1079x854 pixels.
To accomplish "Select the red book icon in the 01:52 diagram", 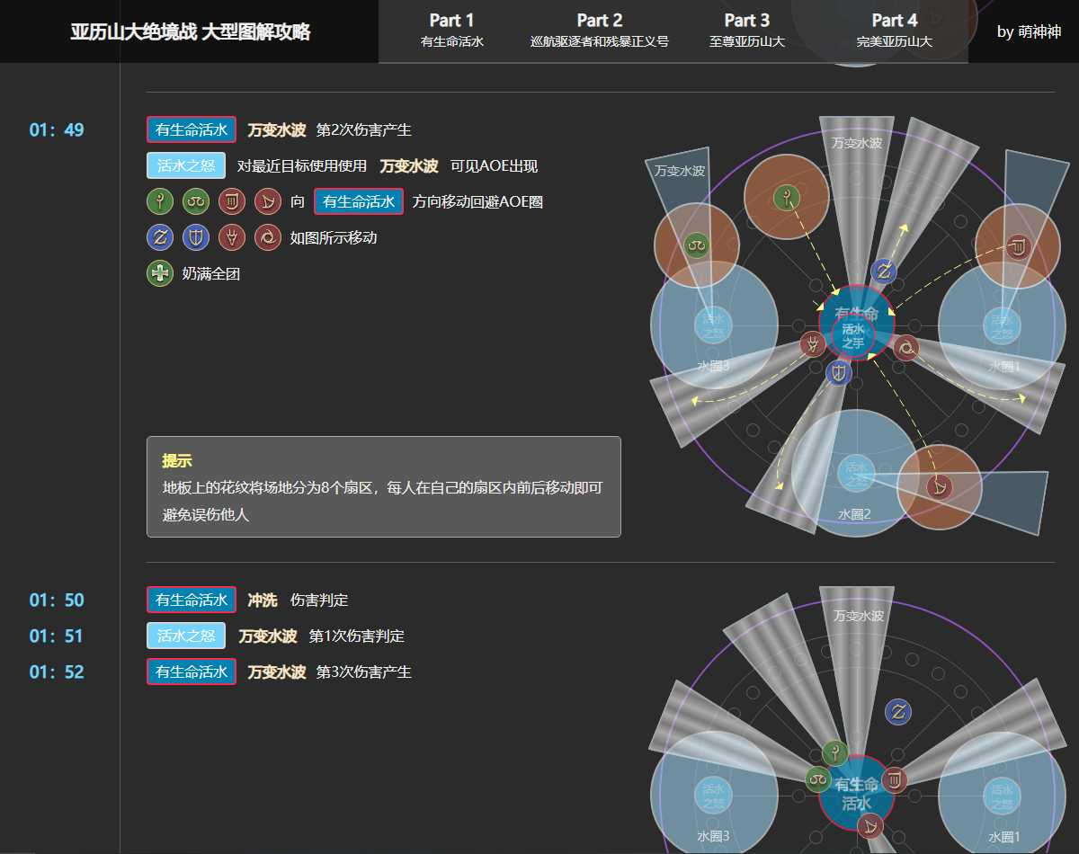I will [x=894, y=779].
